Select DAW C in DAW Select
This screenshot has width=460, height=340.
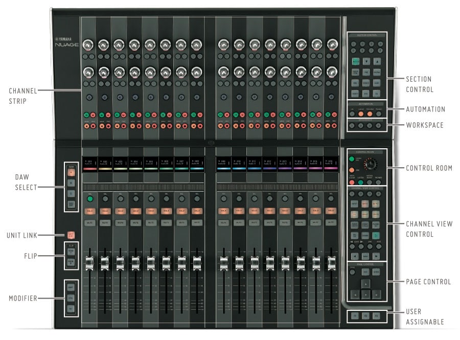(x=71, y=194)
